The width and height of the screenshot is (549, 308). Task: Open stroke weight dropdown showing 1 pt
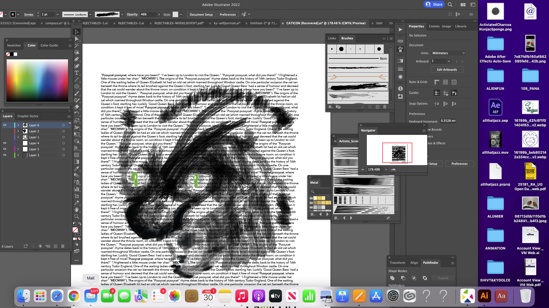(57, 14)
